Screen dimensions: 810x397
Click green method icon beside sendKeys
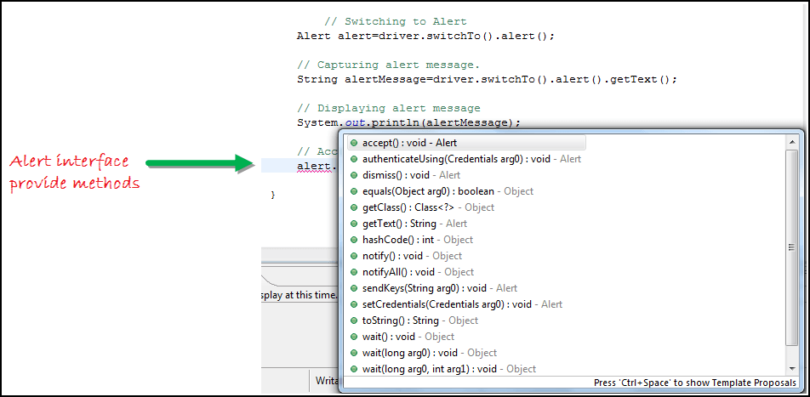353,288
